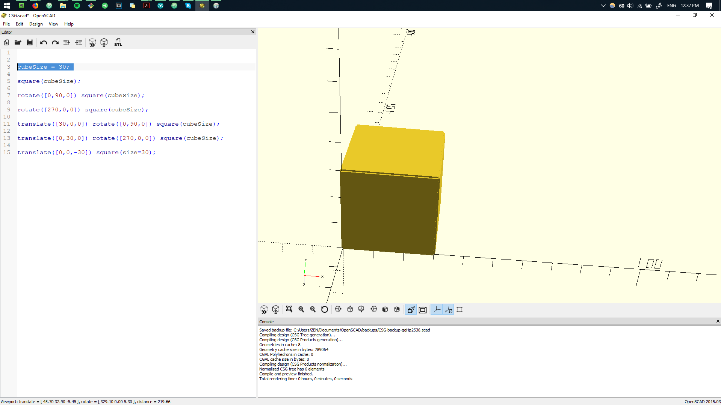Preview the design from editor toolbar
The height and width of the screenshot is (405, 721).
click(x=92, y=42)
